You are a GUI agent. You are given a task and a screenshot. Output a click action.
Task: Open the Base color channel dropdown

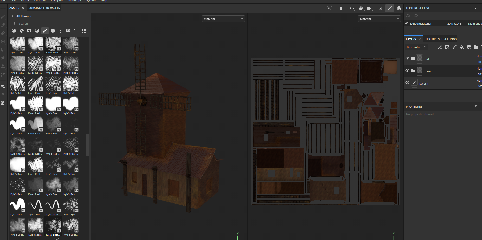(x=416, y=47)
